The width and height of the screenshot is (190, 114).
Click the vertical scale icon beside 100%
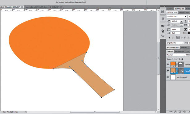[169, 29]
